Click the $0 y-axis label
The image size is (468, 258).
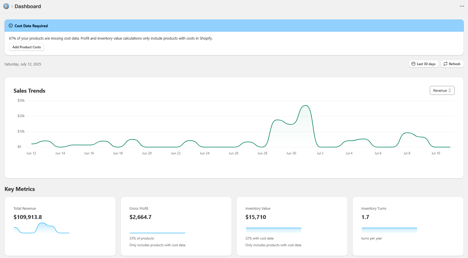pyautogui.click(x=19, y=147)
